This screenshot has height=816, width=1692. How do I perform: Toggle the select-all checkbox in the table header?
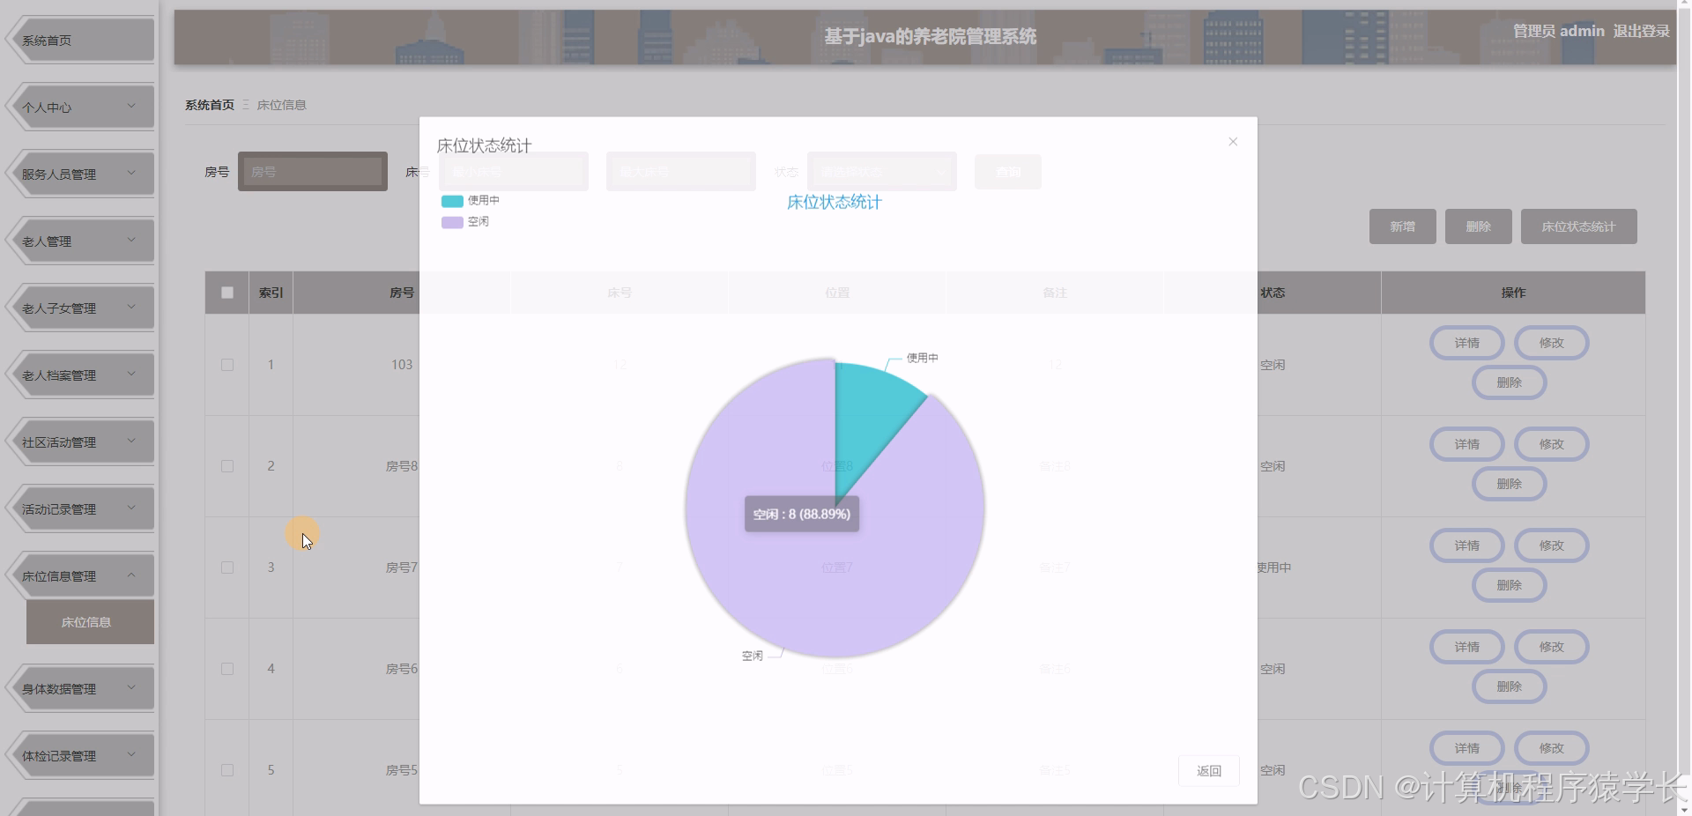coord(226,292)
